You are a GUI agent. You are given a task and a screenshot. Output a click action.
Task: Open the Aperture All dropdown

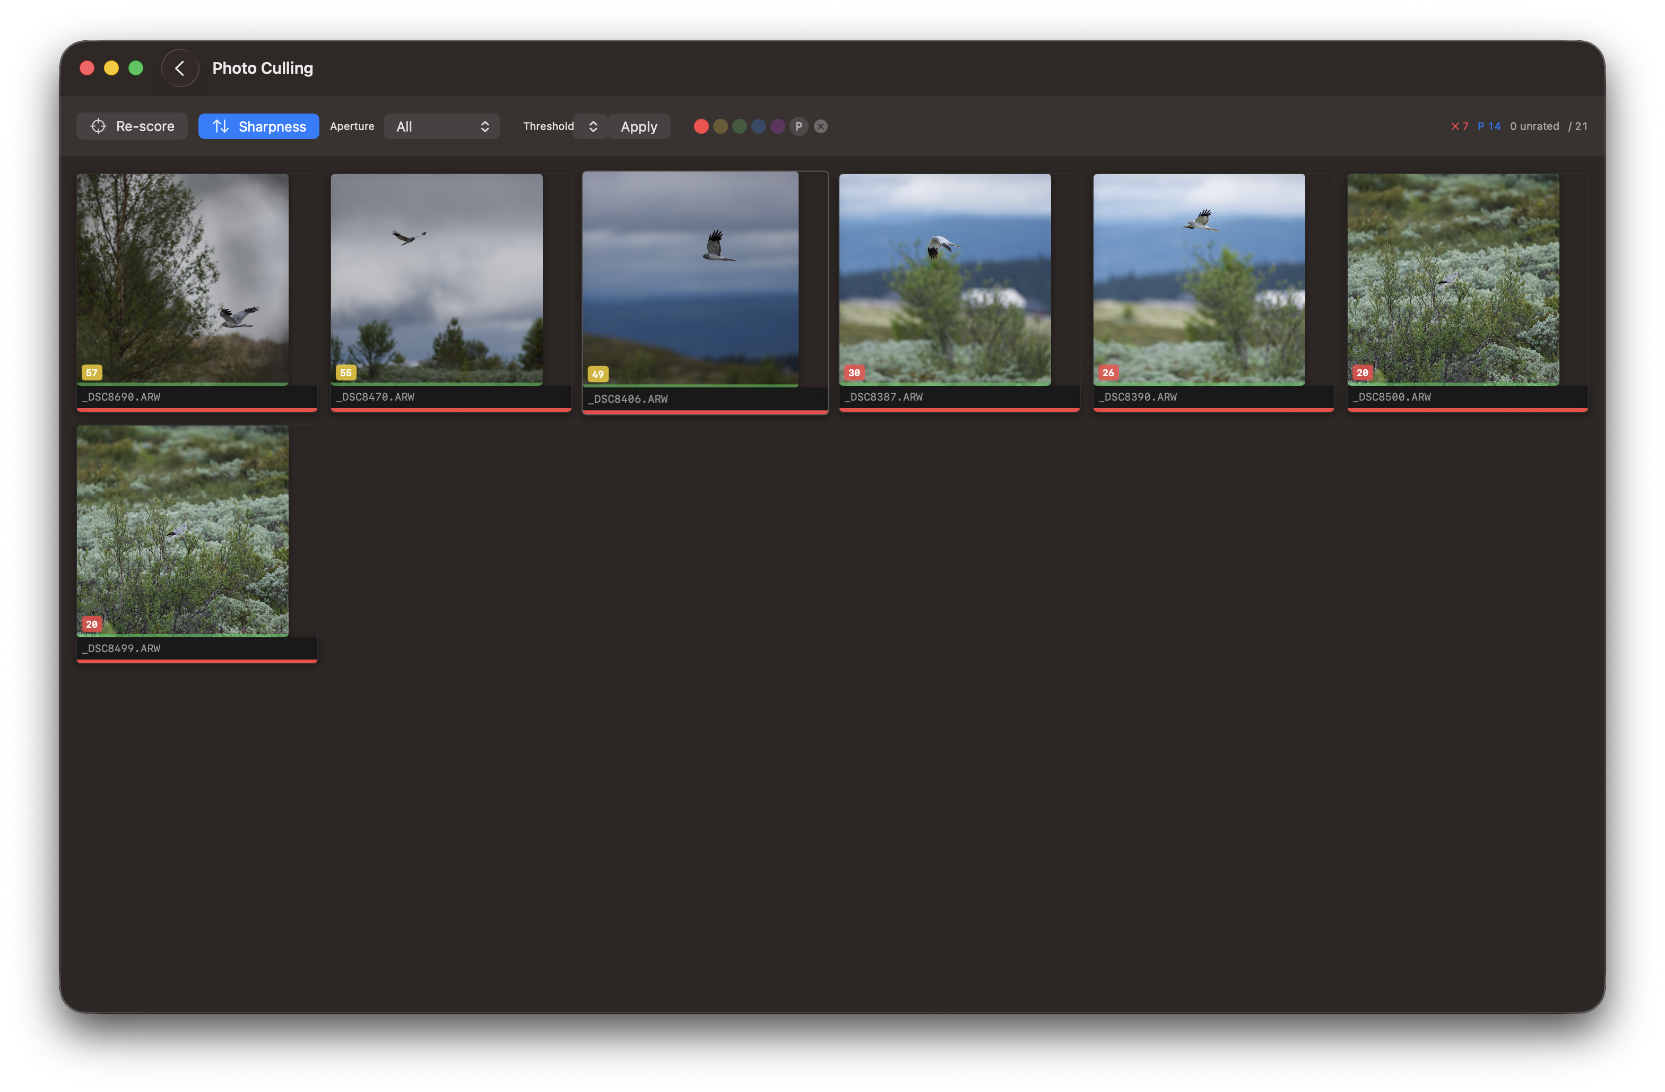point(441,126)
